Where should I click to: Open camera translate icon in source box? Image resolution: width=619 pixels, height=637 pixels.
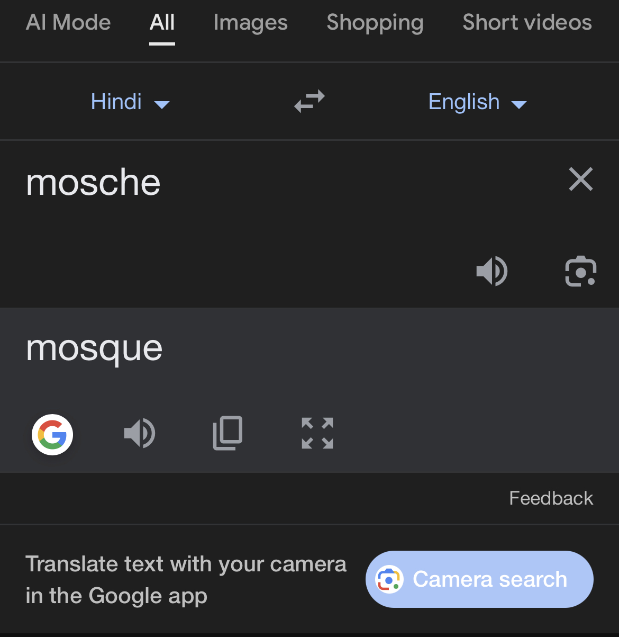[x=580, y=271]
